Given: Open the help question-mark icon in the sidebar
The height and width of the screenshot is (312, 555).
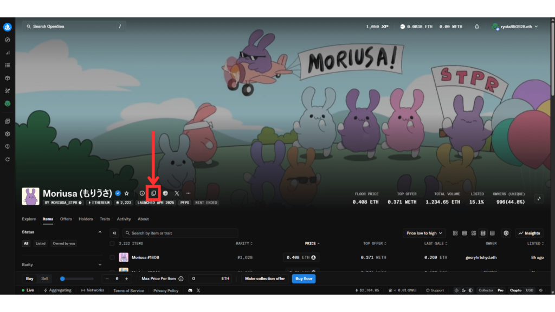Looking at the screenshot, I should pyautogui.click(x=8, y=146).
